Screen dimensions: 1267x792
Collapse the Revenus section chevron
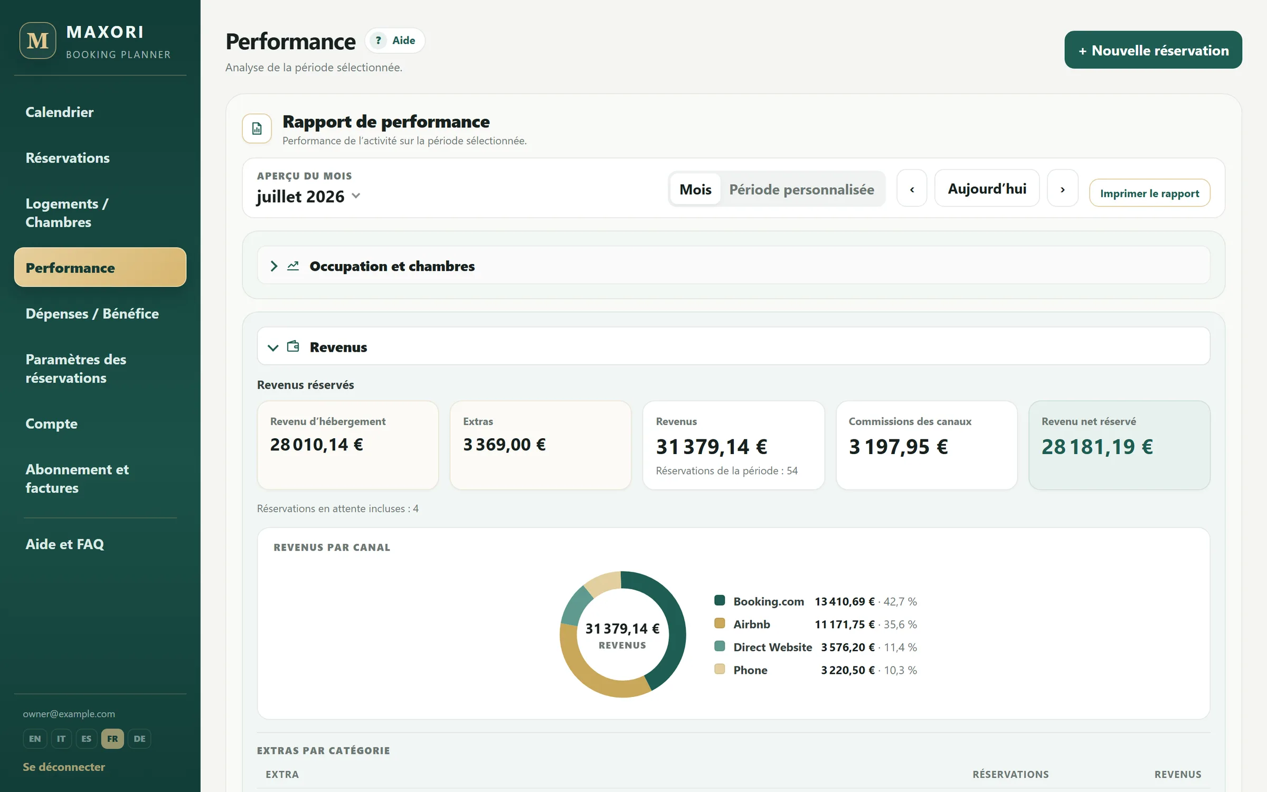(273, 347)
